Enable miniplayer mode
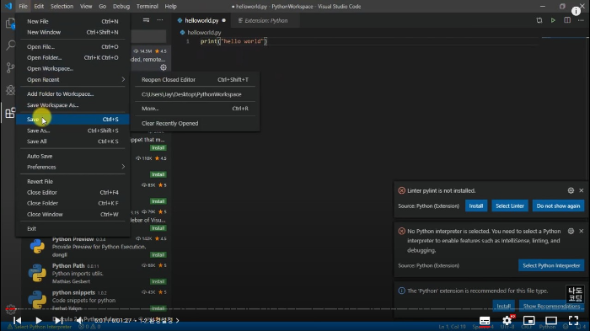The image size is (590, 331). 529,320
